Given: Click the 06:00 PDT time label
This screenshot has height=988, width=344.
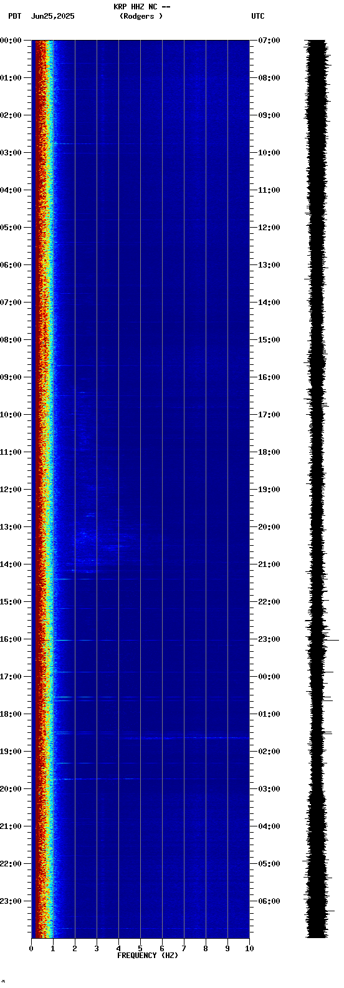Looking at the screenshot, I should pyautogui.click(x=11, y=265).
